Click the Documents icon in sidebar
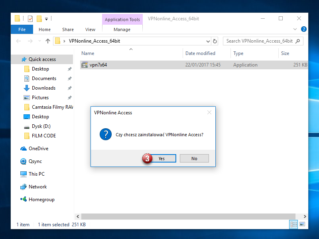This screenshot has height=239, width=319. (x=27, y=78)
